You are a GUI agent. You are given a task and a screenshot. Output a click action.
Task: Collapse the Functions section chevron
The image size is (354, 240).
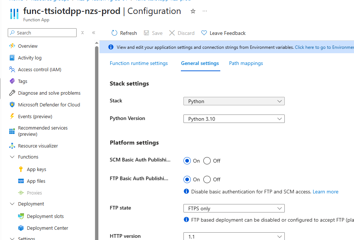coord(13,157)
